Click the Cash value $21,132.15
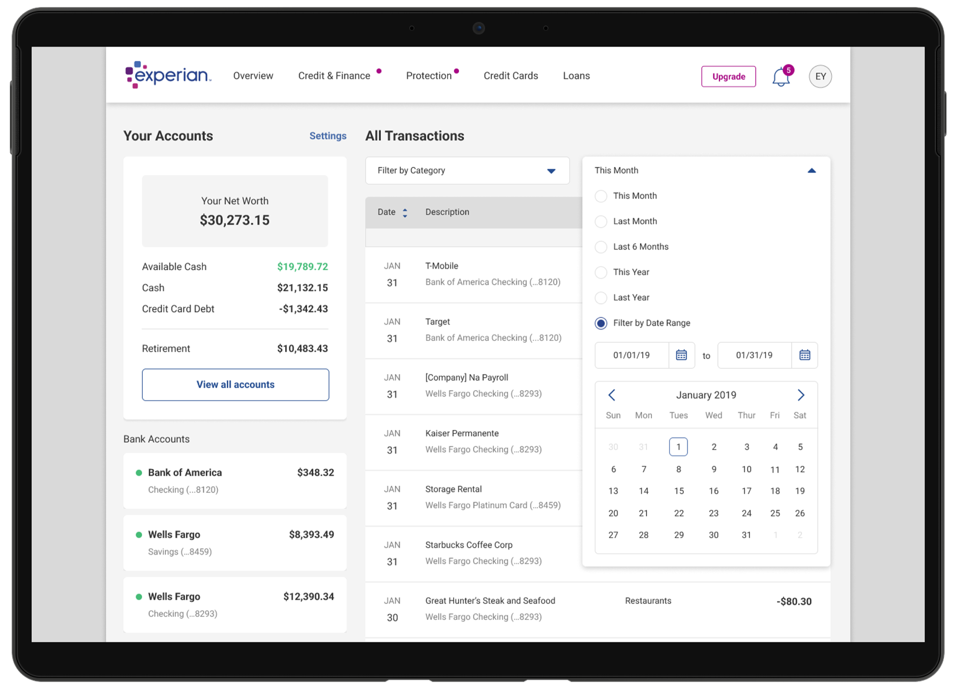Image resolution: width=957 pixels, height=695 pixels. coord(303,288)
